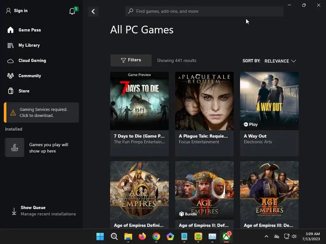The height and width of the screenshot is (244, 326).
Task: Open the 7 Days to Die cover
Action: coord(139,101)
